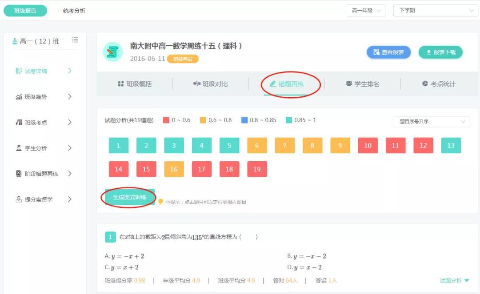Open the 下学期 semester dropdown
The image size is (480, 294).
435,11
